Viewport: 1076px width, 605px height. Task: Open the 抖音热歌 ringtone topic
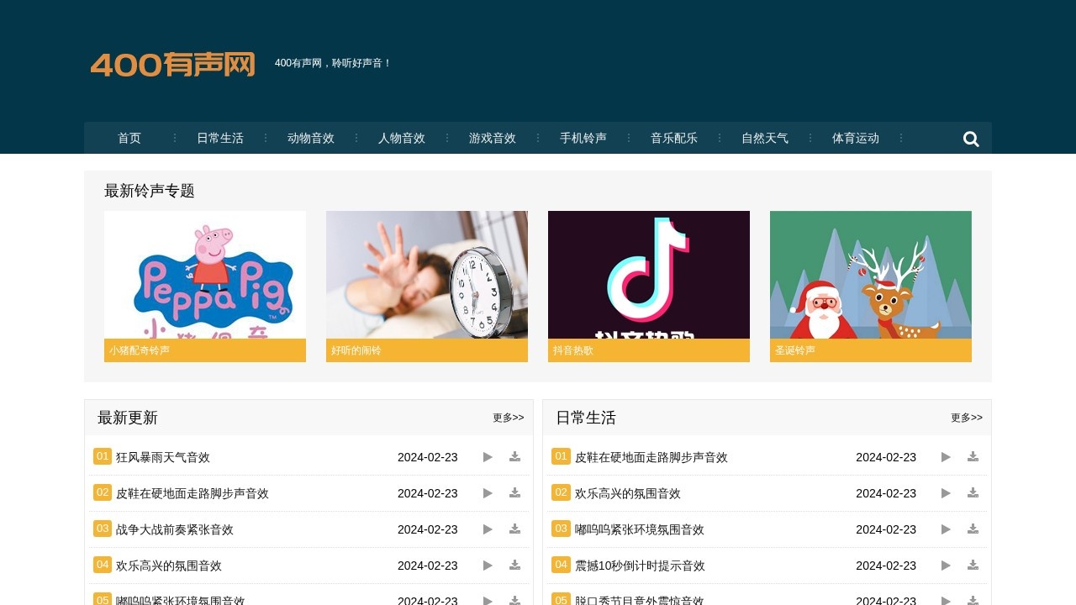point(648,286)
